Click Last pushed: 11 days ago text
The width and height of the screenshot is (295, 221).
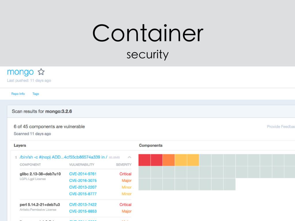29,81
